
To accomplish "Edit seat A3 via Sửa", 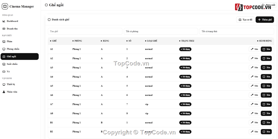I will click(254, 67).
